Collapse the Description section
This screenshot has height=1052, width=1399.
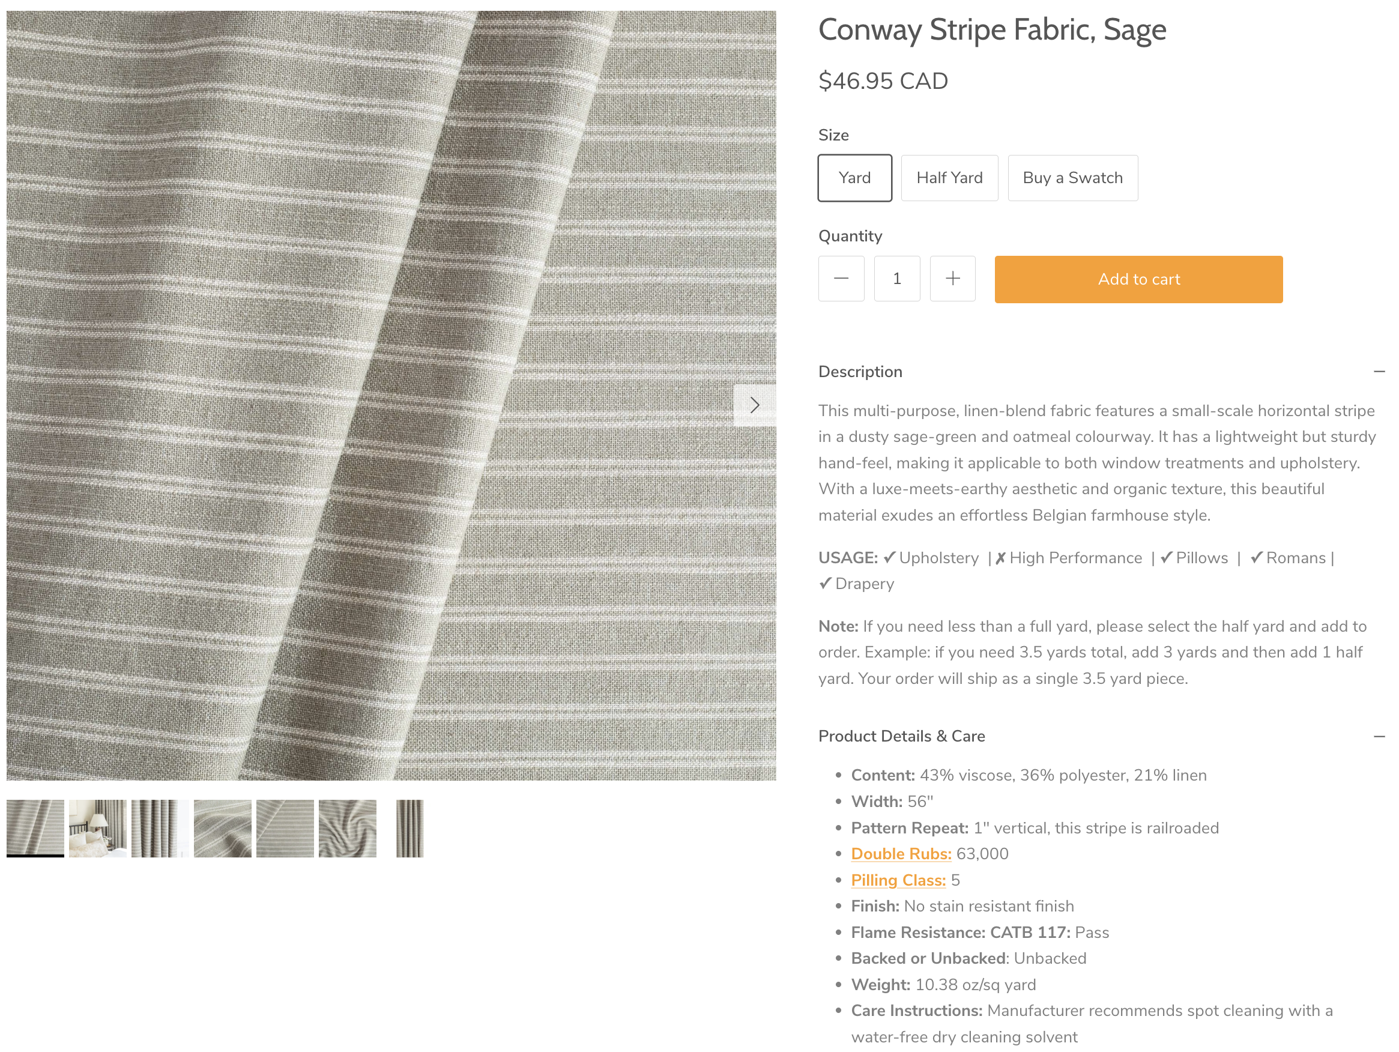(x=1379, y=372)
